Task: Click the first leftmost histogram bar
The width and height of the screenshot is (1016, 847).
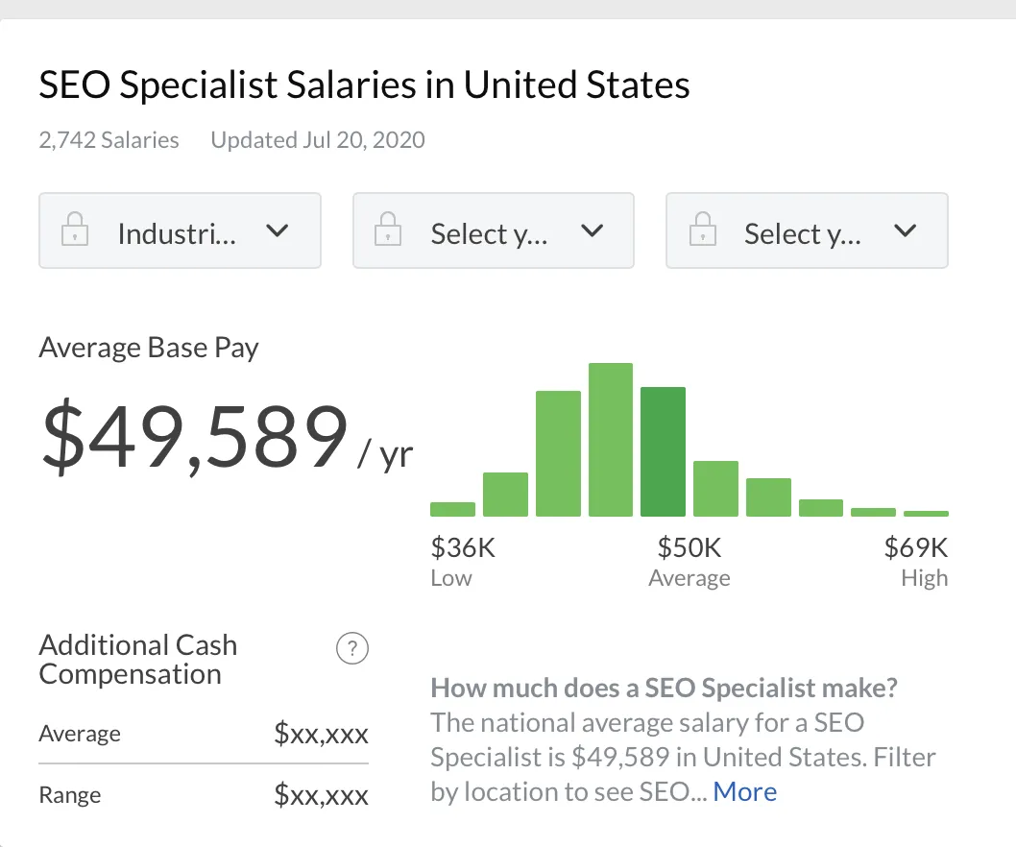Action: pos(452,509)
